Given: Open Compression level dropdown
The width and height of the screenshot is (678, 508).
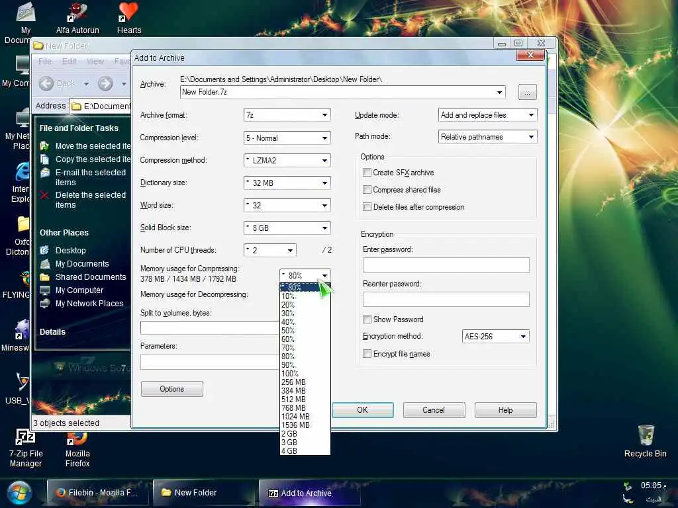Looking at the screenshot, I should click(x=287, y=138).
